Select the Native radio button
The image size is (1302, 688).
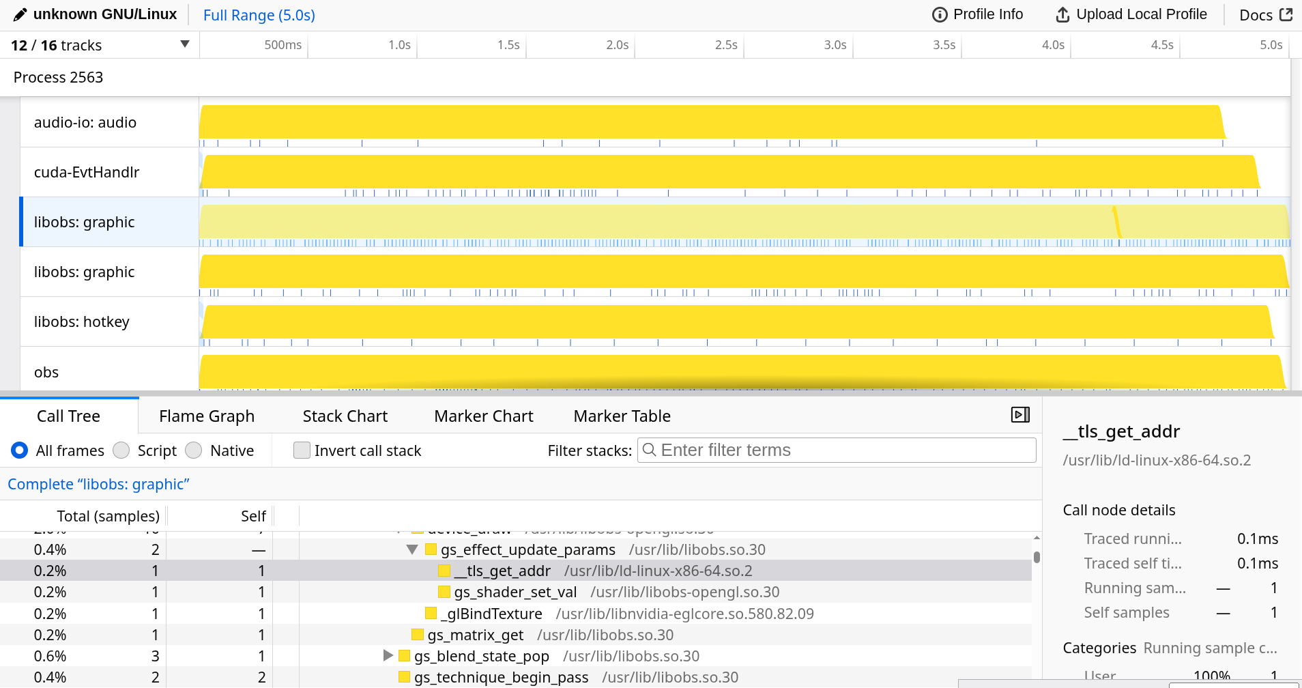[194, 450]
